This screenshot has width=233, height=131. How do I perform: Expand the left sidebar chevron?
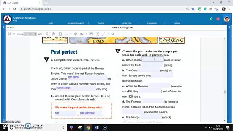(x=3, y=27)
